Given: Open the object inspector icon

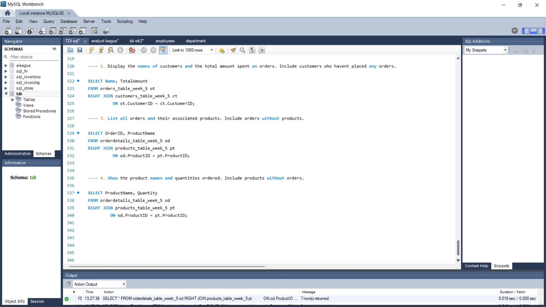Looking at the screenshot, I should click(x=30, y=31).
